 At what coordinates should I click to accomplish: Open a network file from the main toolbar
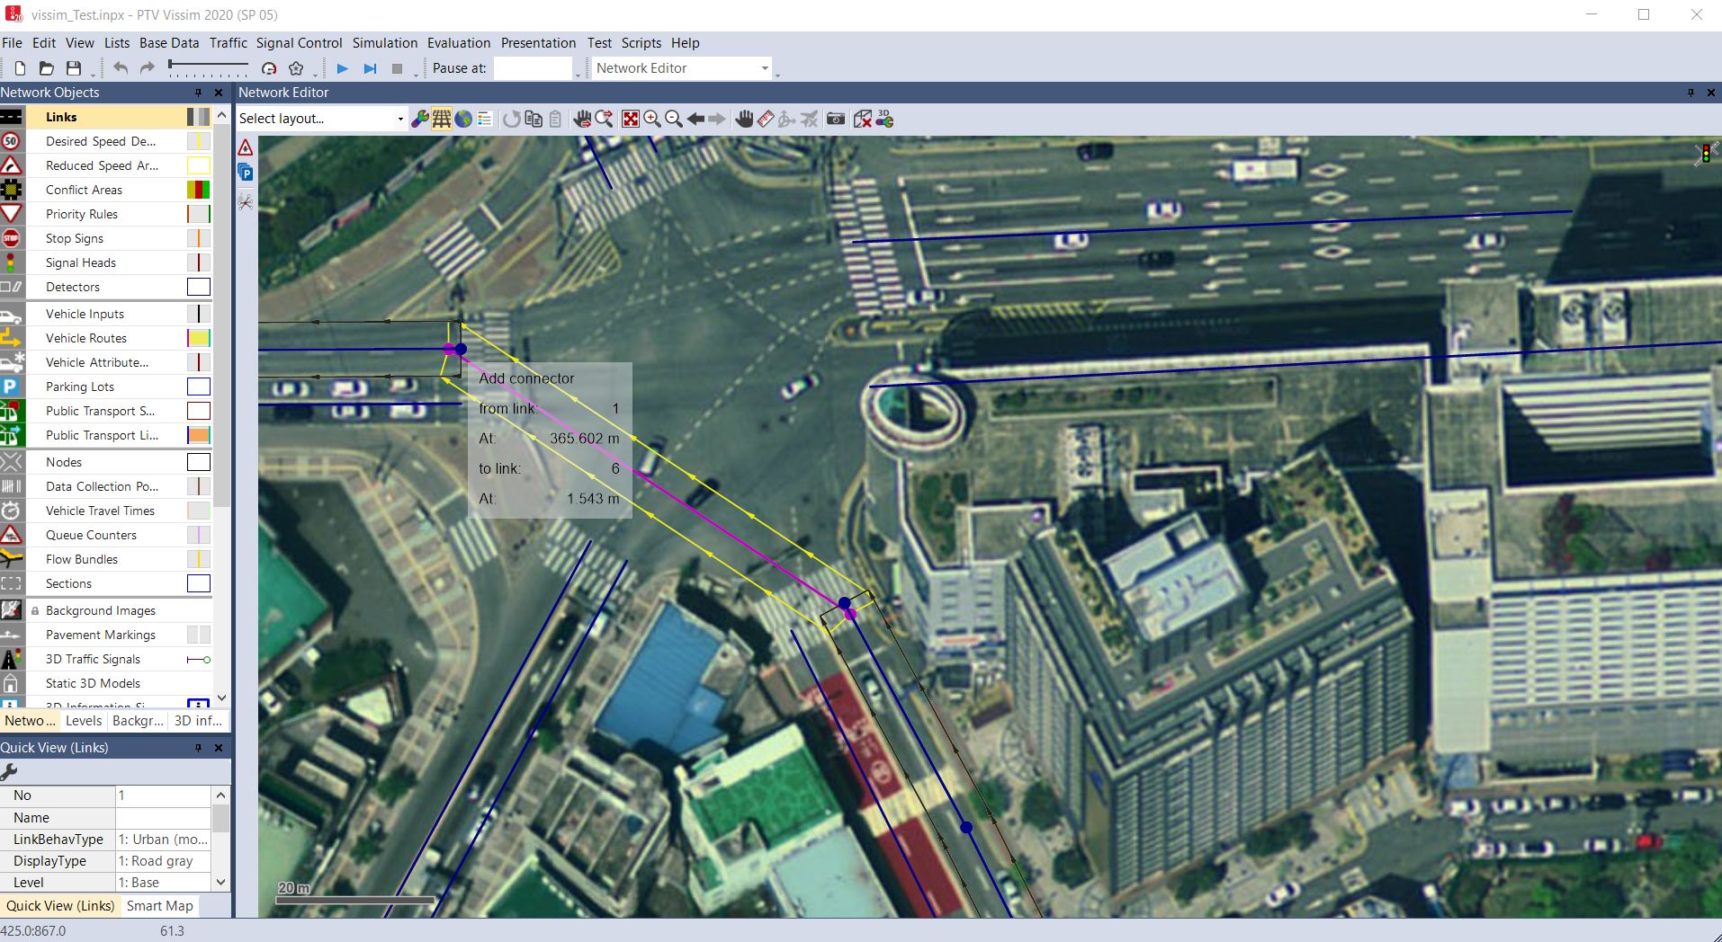pos(47,68)
